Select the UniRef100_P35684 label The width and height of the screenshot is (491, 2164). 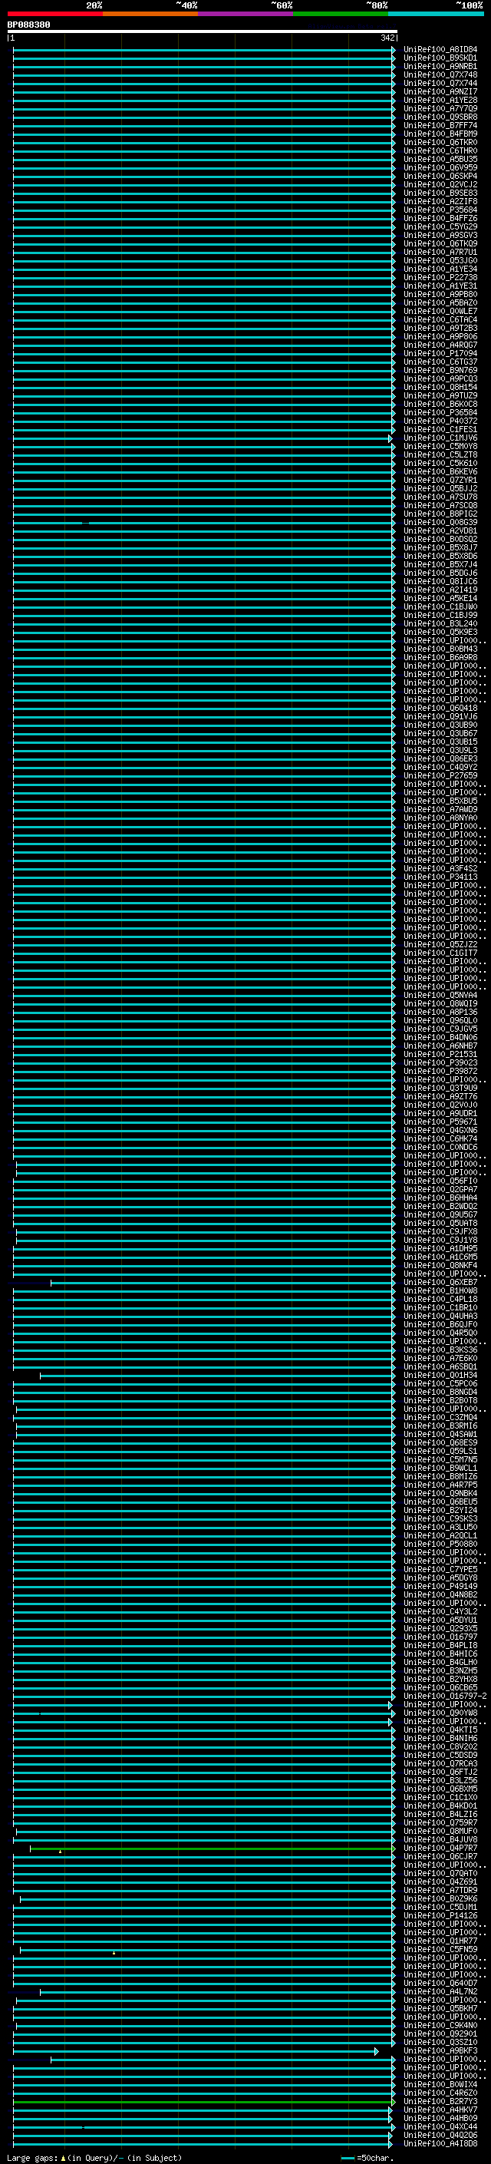tap(440, 210)
